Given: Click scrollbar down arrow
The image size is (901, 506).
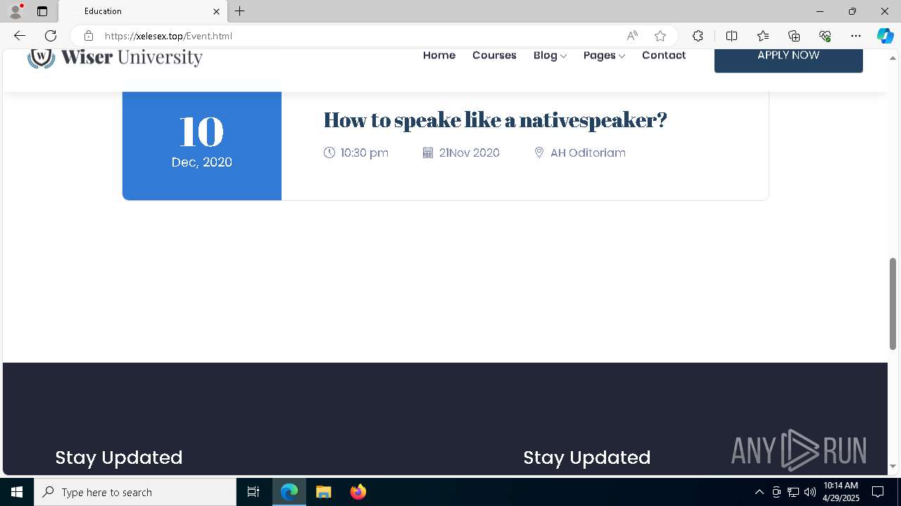Looking at the screenshot, I should point(893,466).
